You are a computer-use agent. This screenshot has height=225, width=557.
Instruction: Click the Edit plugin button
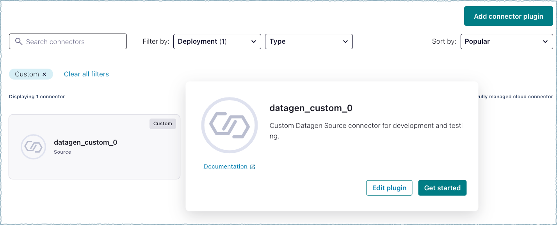[x=389, y=188]
